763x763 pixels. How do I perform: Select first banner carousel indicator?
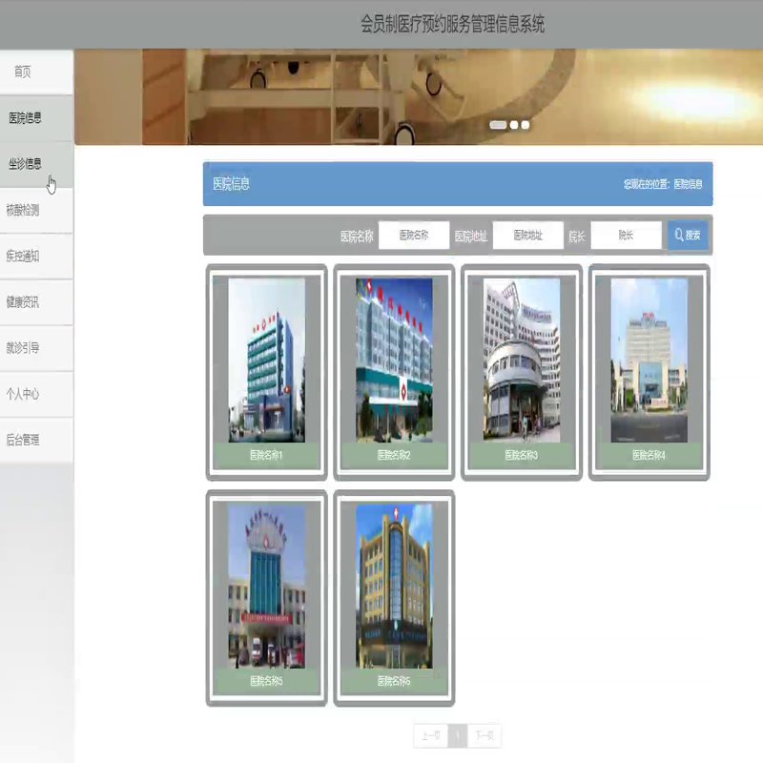tap(498, 125)
